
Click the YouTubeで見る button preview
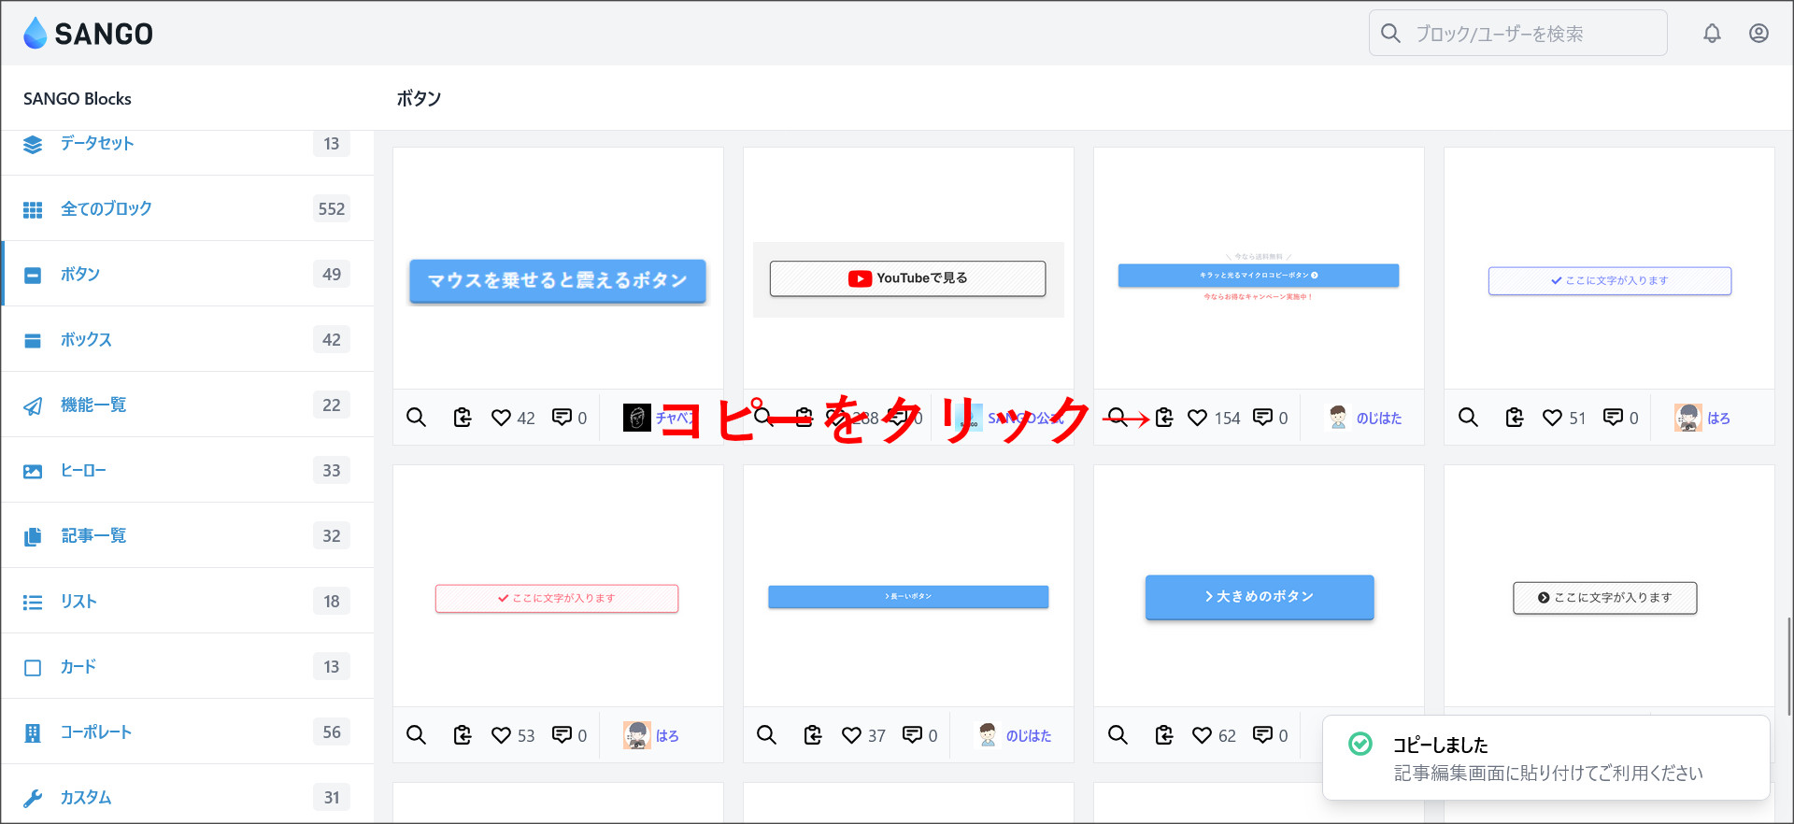907,278
